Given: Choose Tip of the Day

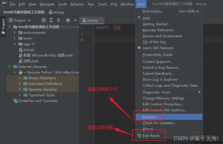Looking at the screenshot, I should pyautogui.click(x=169, y=42).
